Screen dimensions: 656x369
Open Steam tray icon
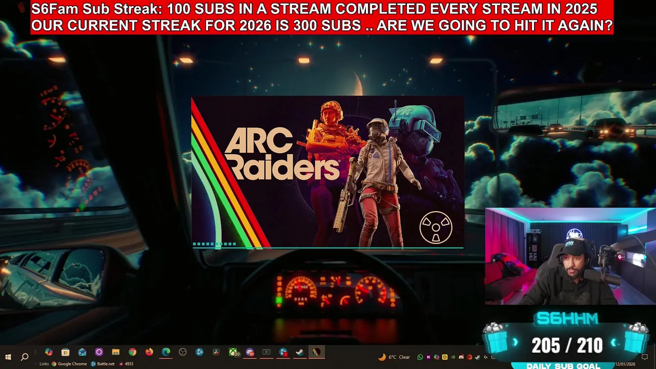pos(477,357)
